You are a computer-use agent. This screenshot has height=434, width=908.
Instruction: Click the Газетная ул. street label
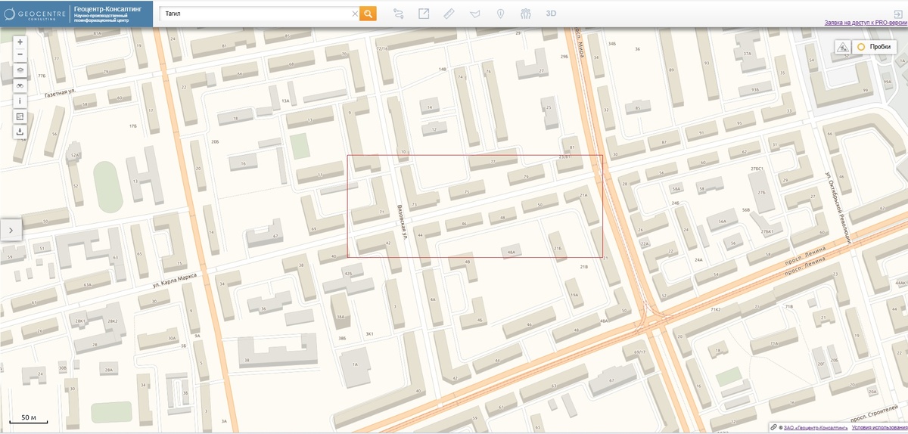61,94
